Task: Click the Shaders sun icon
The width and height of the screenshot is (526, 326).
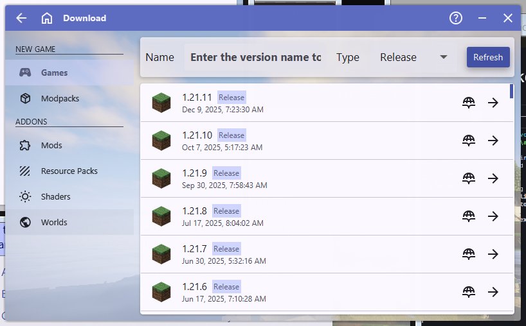Action: click(x=25, y=196)
